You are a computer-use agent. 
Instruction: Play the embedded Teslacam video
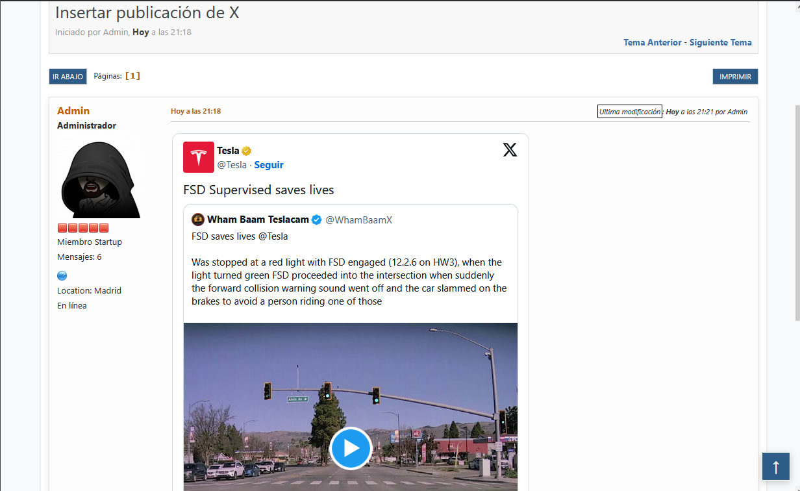click(x=351, y=448)
